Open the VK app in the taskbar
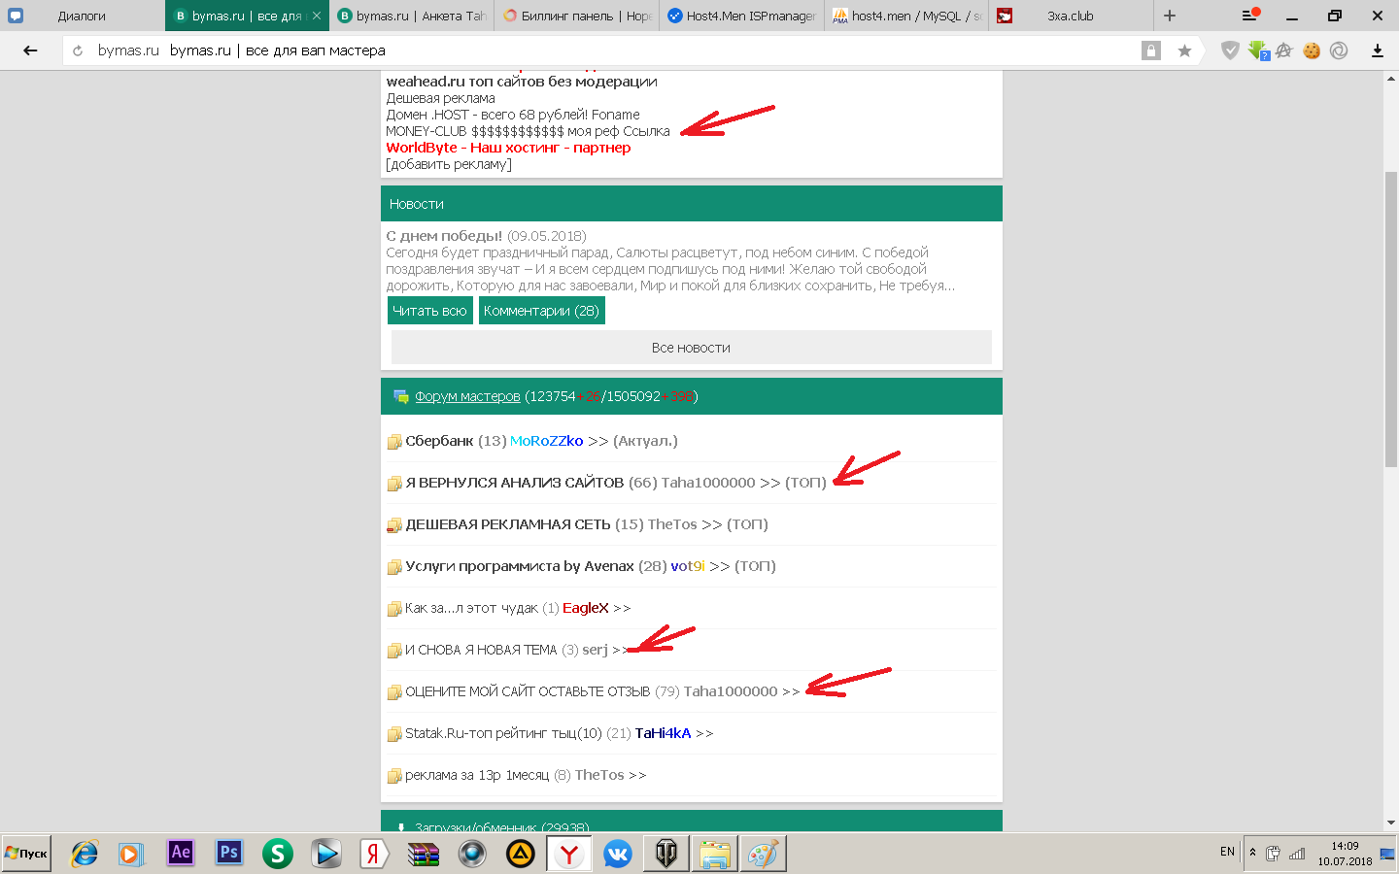Viewport: 1399px width, 874px height. click(617, 854)
